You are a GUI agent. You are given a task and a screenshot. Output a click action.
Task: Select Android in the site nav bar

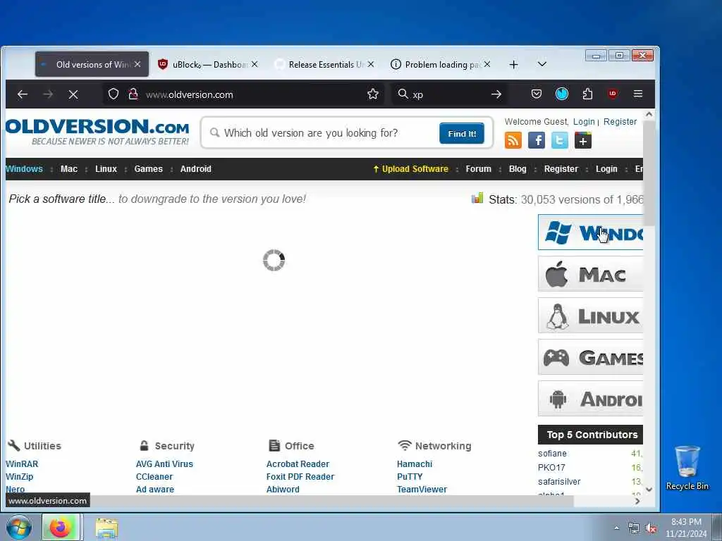pyautogui.click(x=196, y=169)
